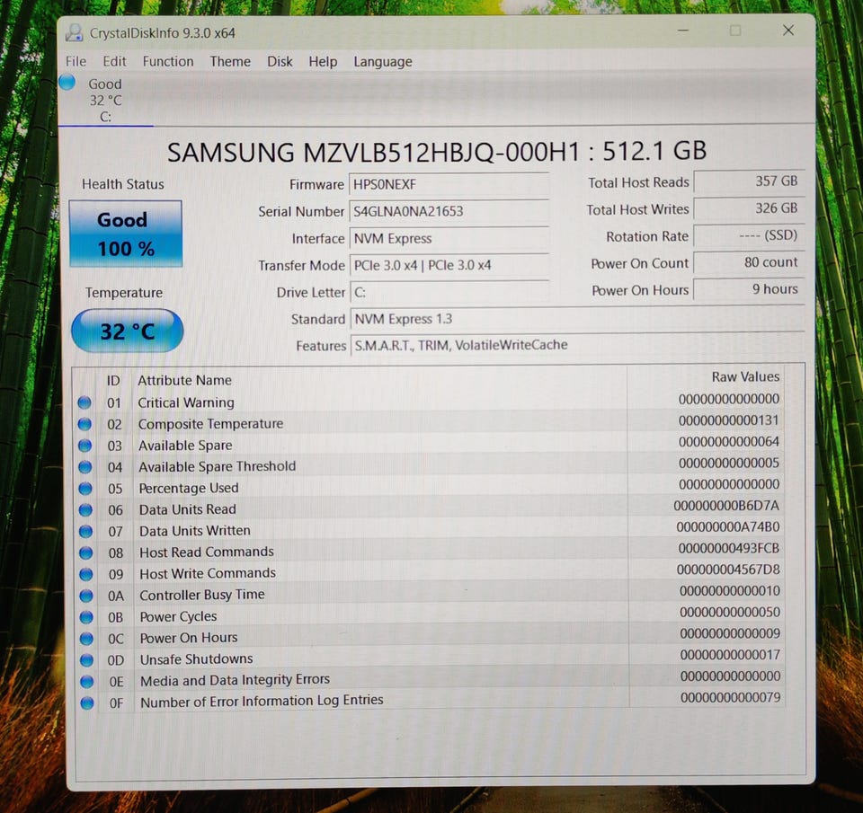Click the status orb for Unsafe Shutdowns
The height and width of the screenshot is (813, 863).
86,659
